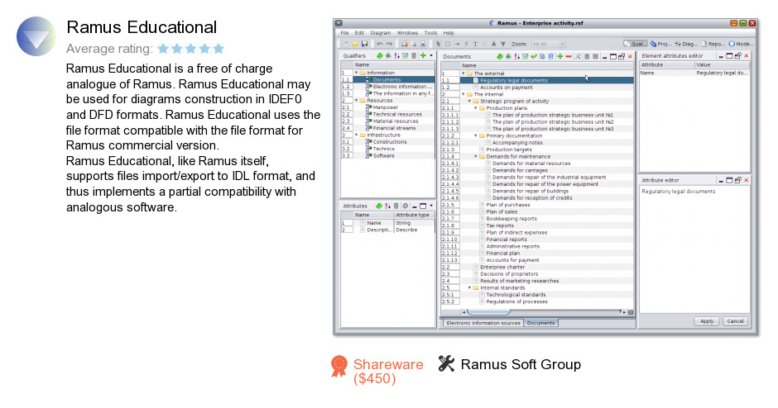778x408 pixels.
Task: Click the five-star average rating
Action: pyautogui.click(x=190, y=49)
